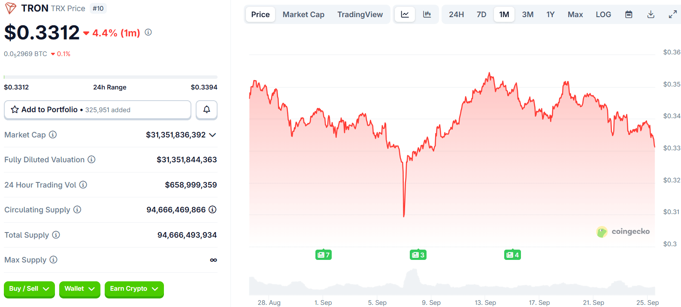Image resolution: width=681 pixels, height=307 pixels.
Task: Switch to candlestick chart view icon
Action: click(x=427, y=15)
